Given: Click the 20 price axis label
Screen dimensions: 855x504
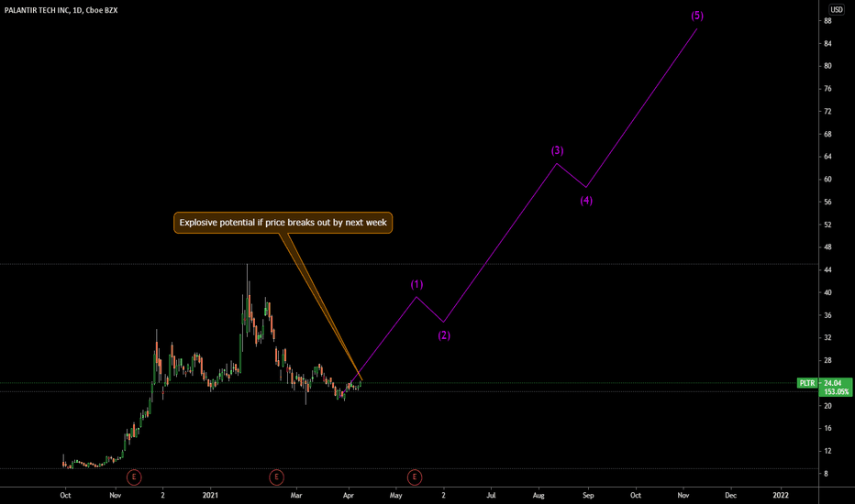Looking at the screenshot, I should point(827,406).
